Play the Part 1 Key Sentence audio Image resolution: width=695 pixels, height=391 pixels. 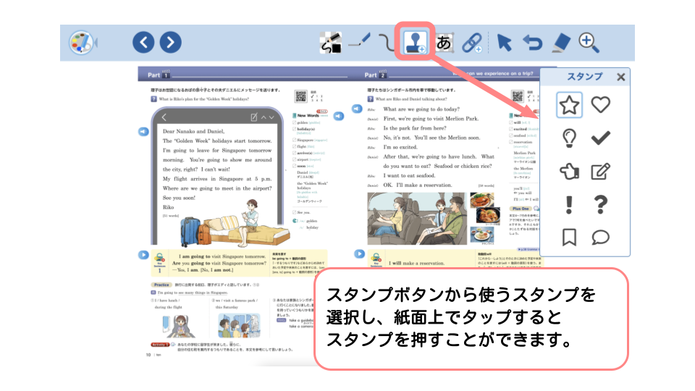point(144,255)
